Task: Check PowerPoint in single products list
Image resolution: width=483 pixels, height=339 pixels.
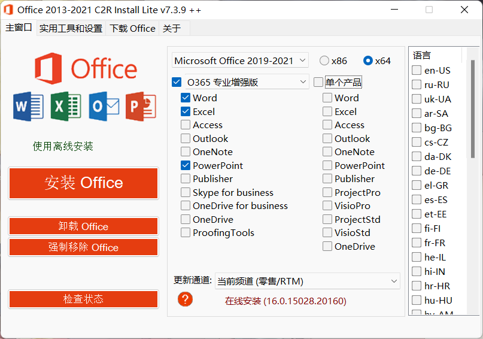Action: coord(327,165)
